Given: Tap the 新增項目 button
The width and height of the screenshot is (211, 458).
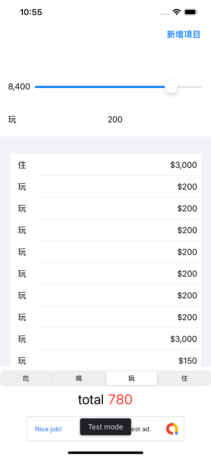Looking at the screenshot, I should click(x=183, y=35).
